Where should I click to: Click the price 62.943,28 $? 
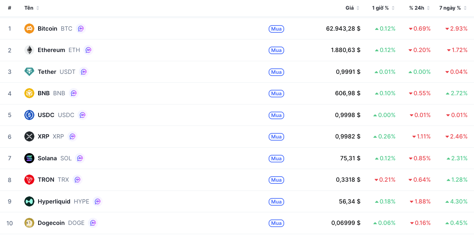click(x=343, y=29)
